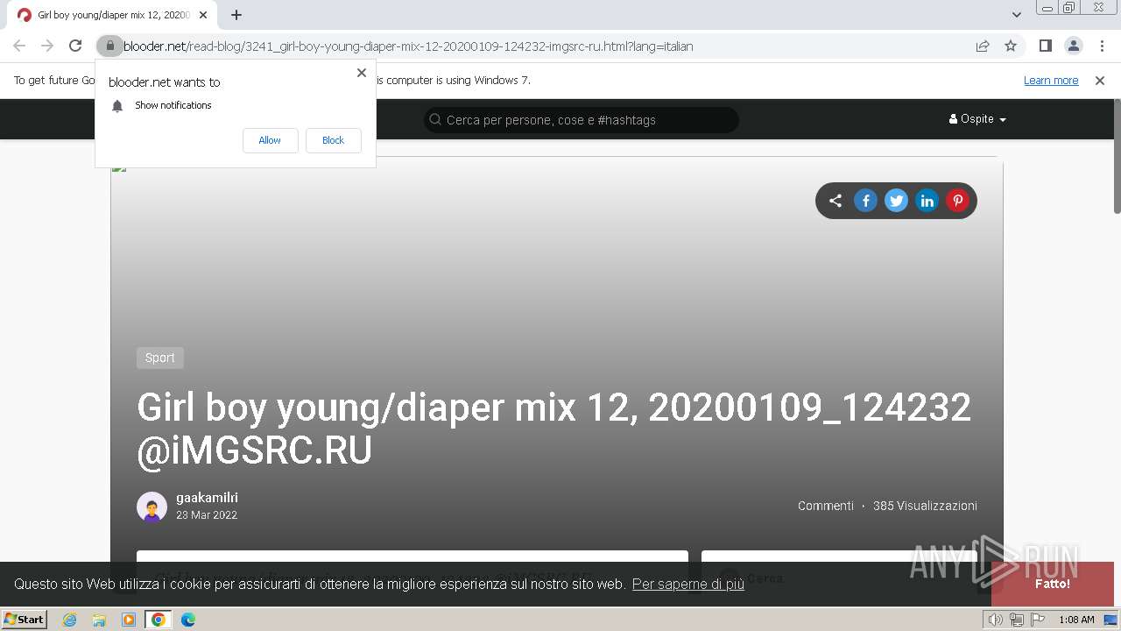Close the current browser tab

pos(203,15)
